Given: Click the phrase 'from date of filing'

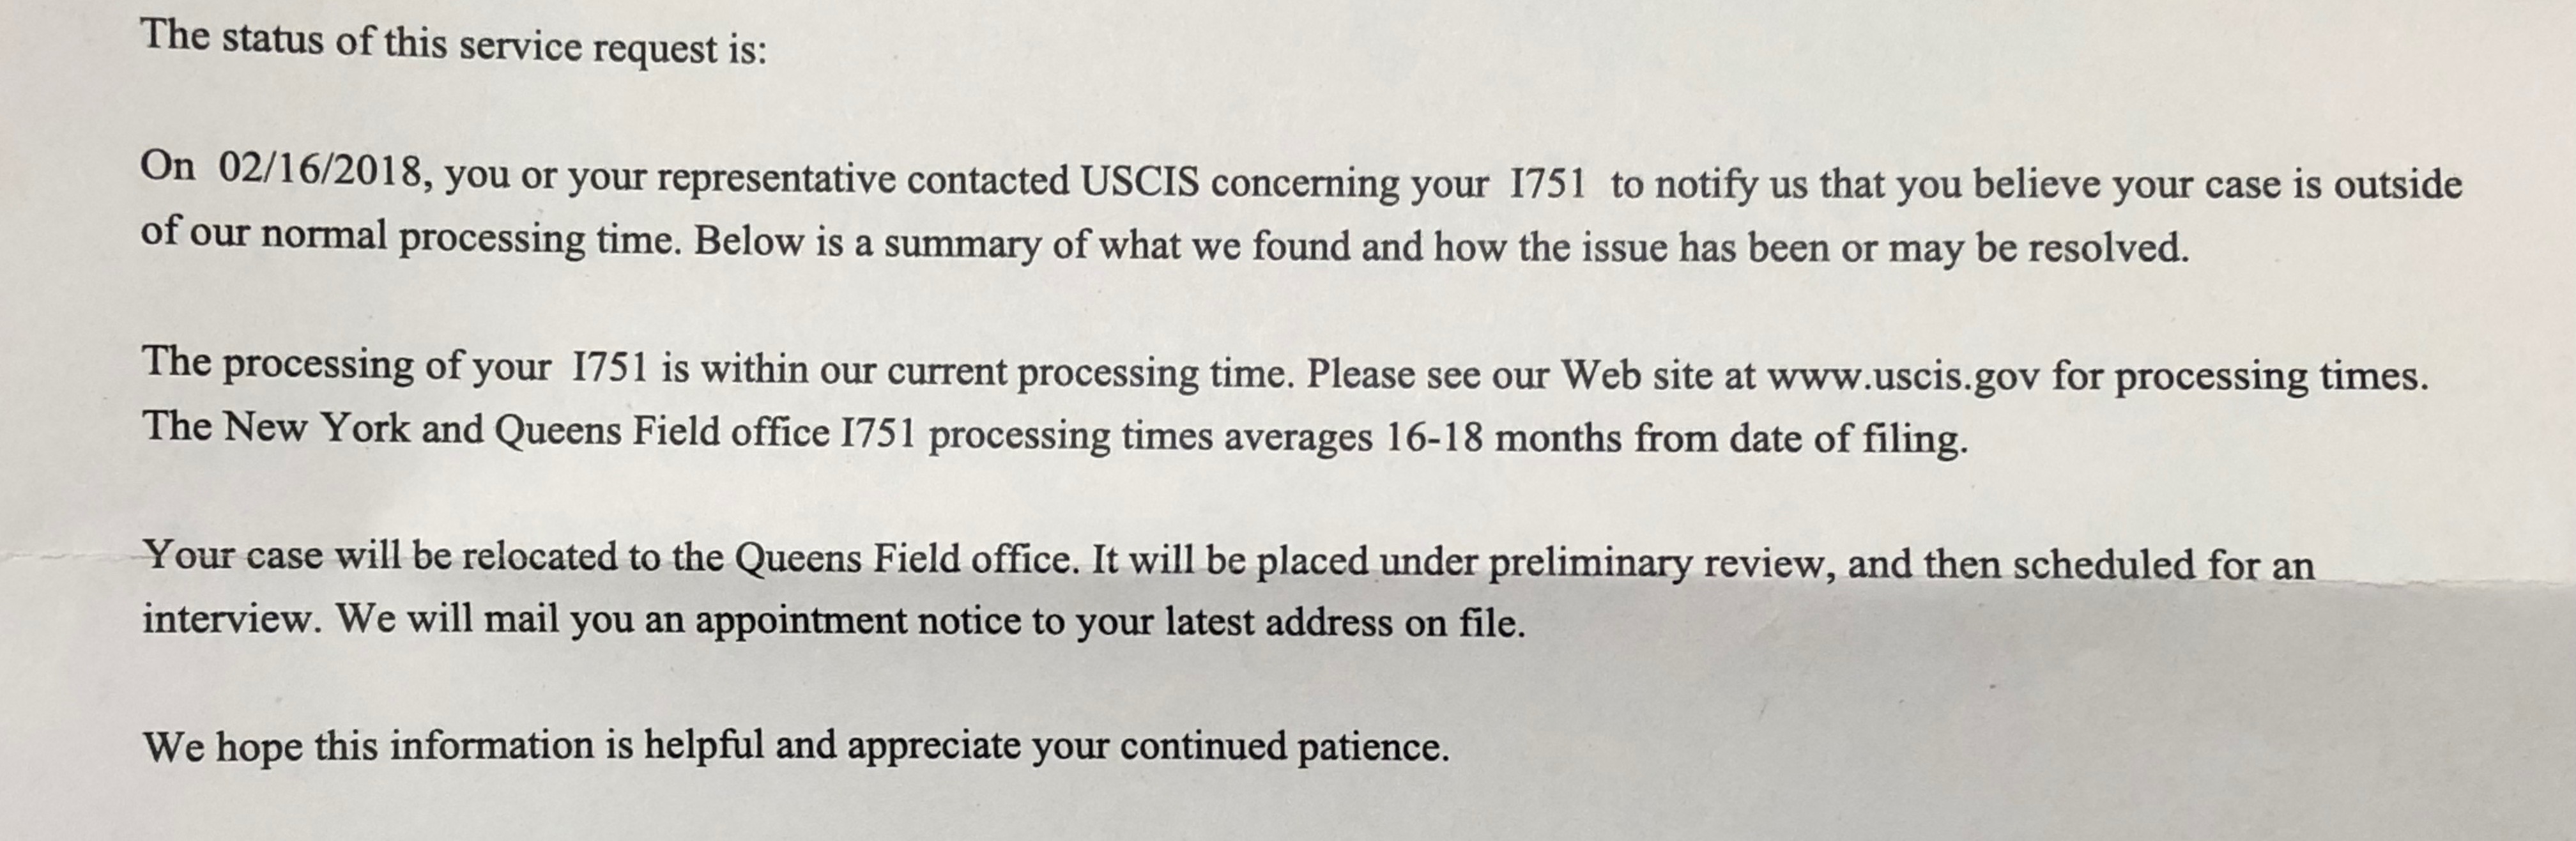Looking at the screenshot, I should (1800, 439).
